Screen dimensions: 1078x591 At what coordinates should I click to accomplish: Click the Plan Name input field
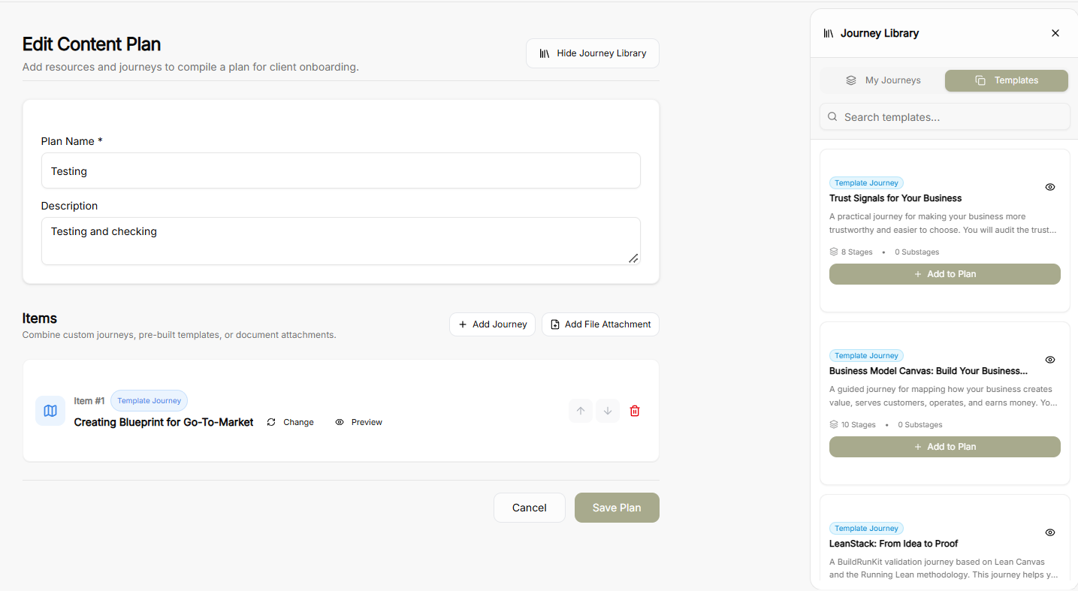[x=341, y=171]
